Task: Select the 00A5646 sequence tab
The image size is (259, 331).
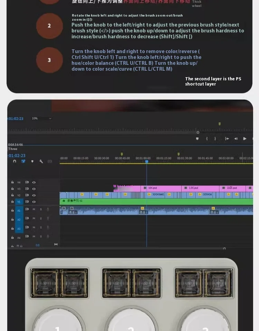Action: coord(16,144)
